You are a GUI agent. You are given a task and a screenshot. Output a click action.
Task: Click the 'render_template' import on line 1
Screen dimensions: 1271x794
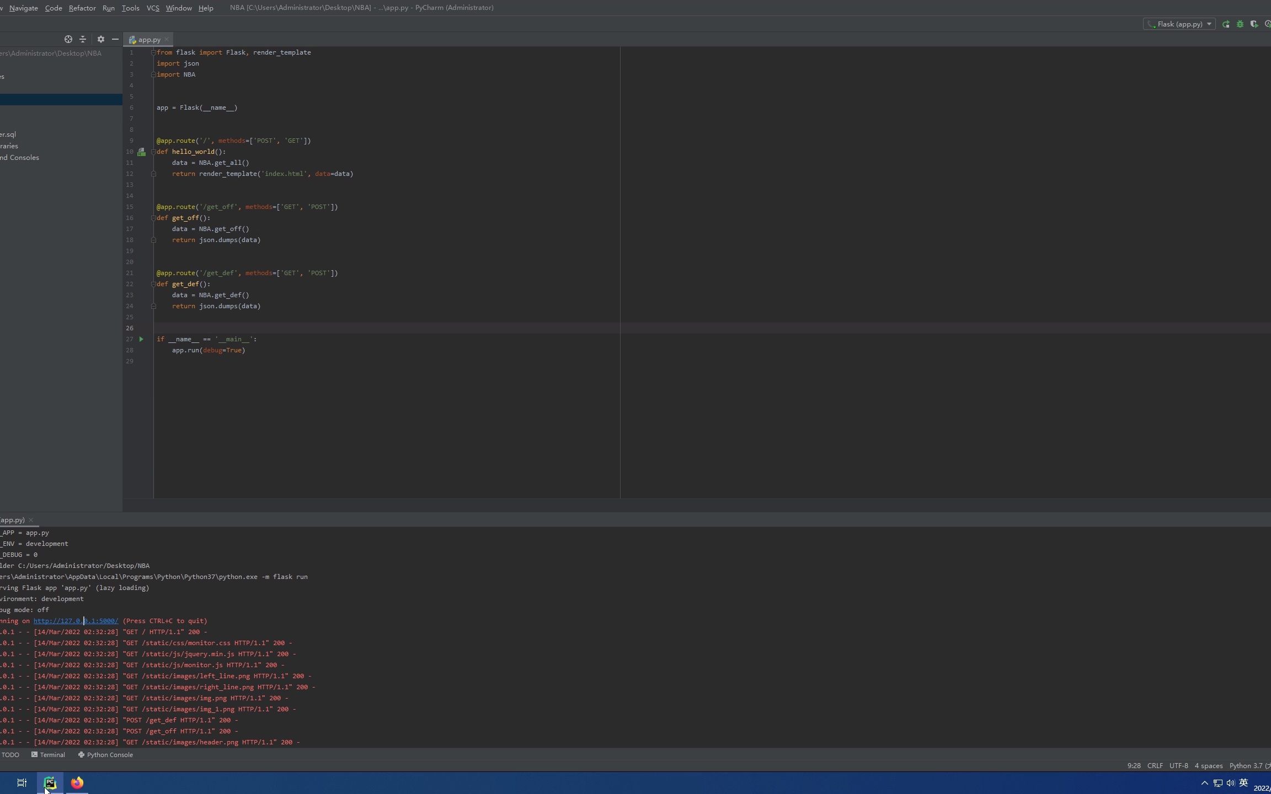pos(282,52)
